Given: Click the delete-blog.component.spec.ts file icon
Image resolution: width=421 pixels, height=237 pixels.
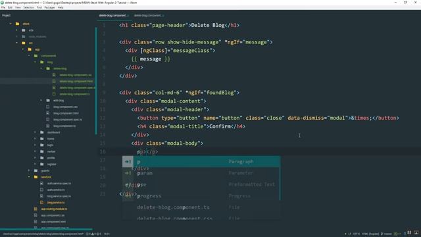Looking at the screenshot, I should (x=54, y=88).
